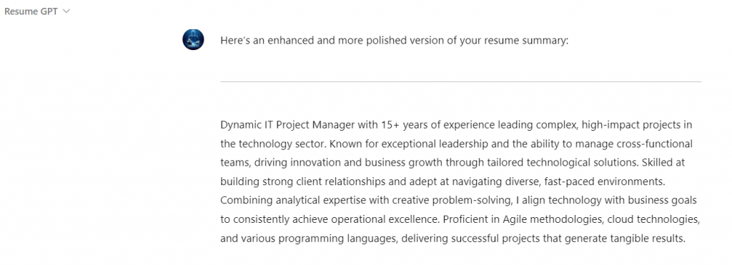Click the 'Here's an enhanced' intro sentence
The image size is (732, 265).
[x=395, y=41]
